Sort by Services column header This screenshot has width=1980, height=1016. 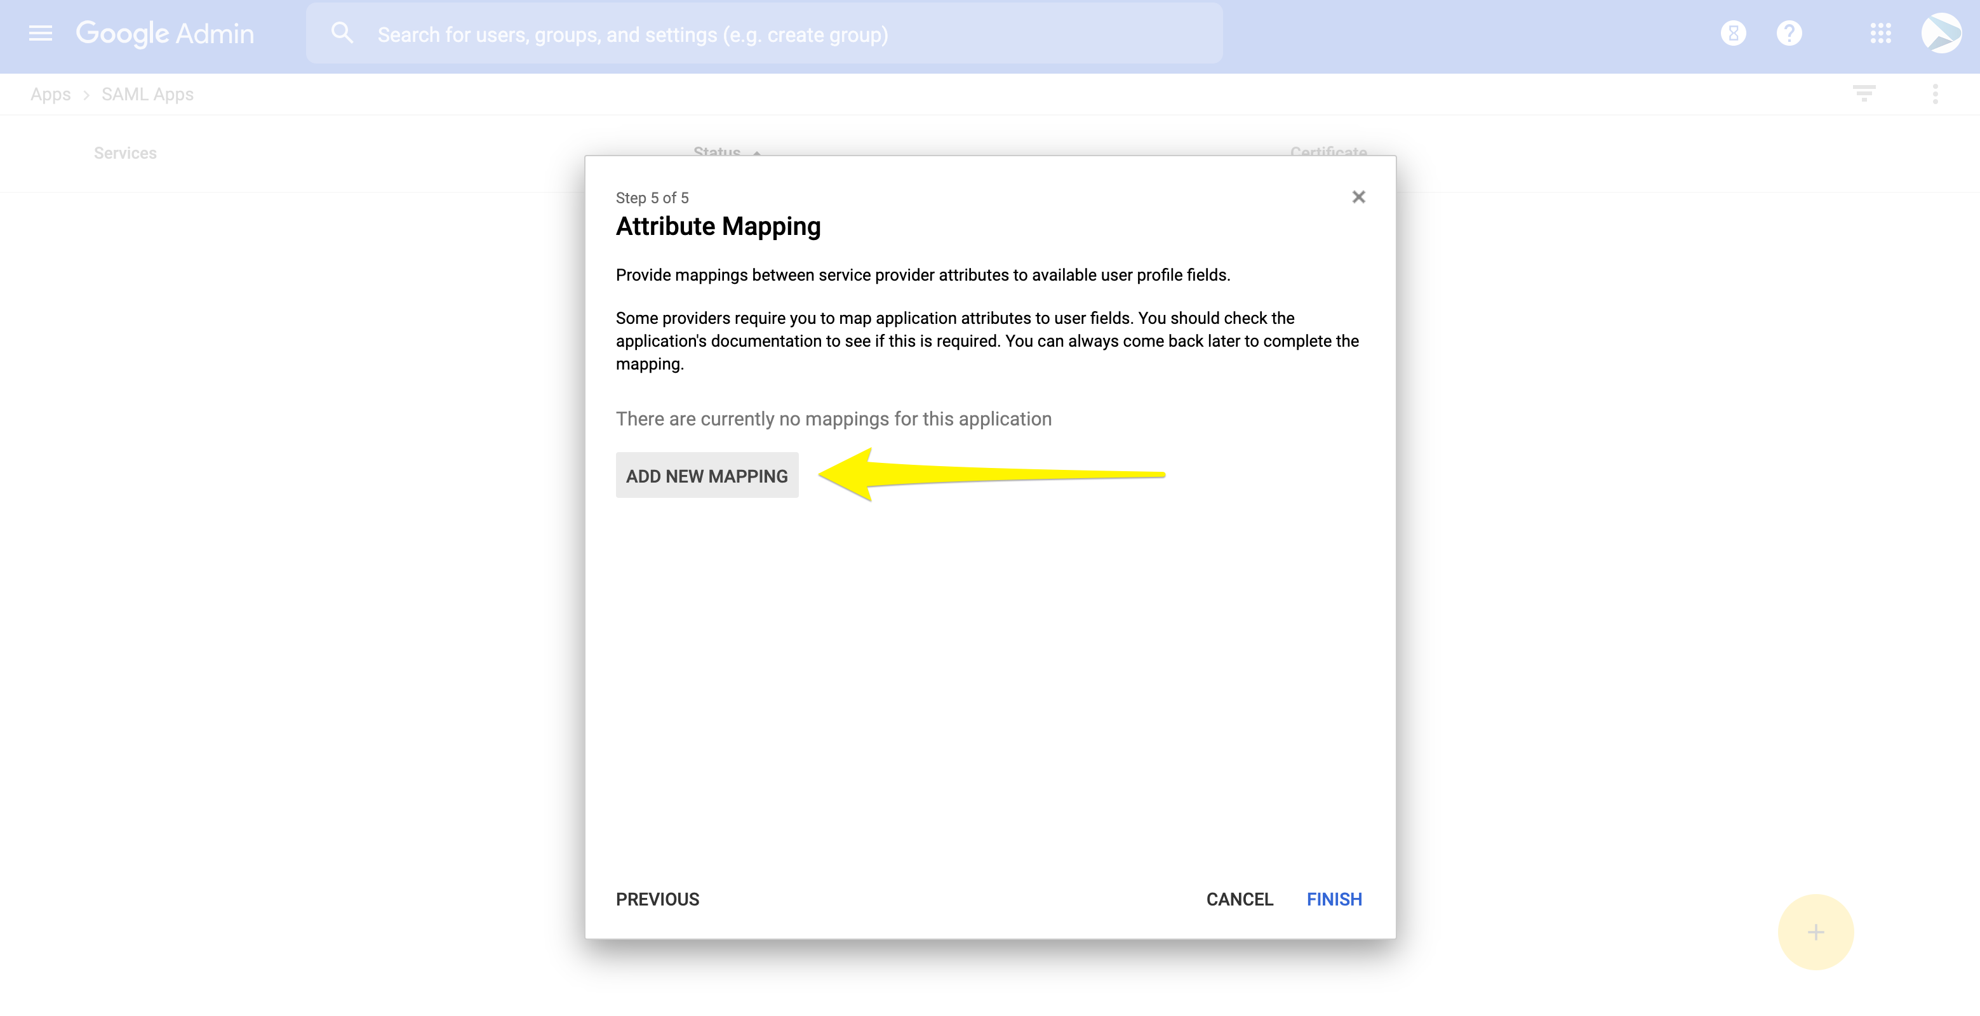coord(125,153)
